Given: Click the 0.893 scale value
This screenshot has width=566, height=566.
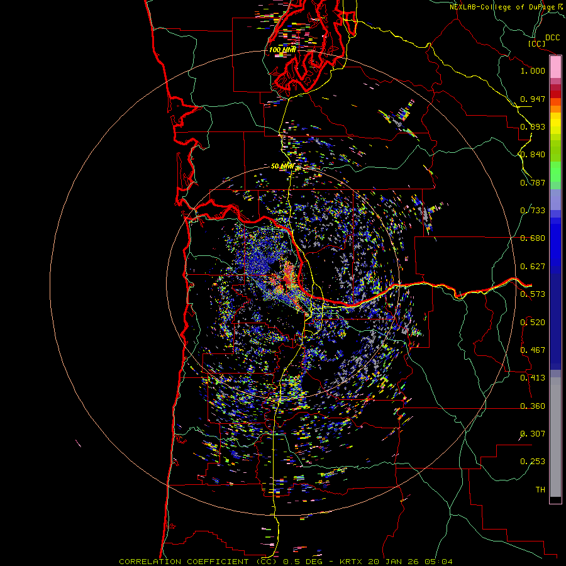Looking at the screenshot, I should (x=533, y=126).
